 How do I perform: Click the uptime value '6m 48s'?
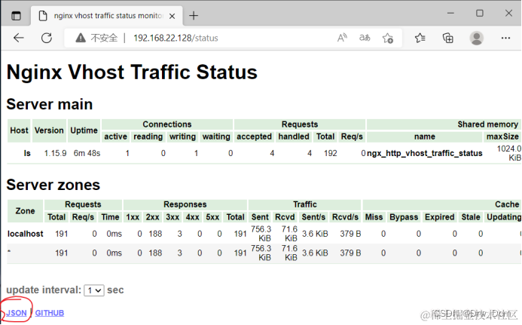[x=87, y=153]
